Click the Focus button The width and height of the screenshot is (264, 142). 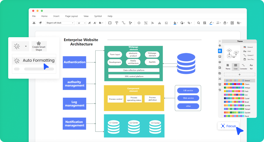[x=228, y=126]
